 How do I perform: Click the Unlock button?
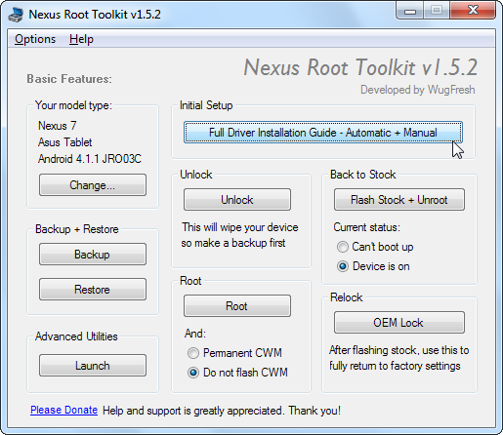coord(237,199)
